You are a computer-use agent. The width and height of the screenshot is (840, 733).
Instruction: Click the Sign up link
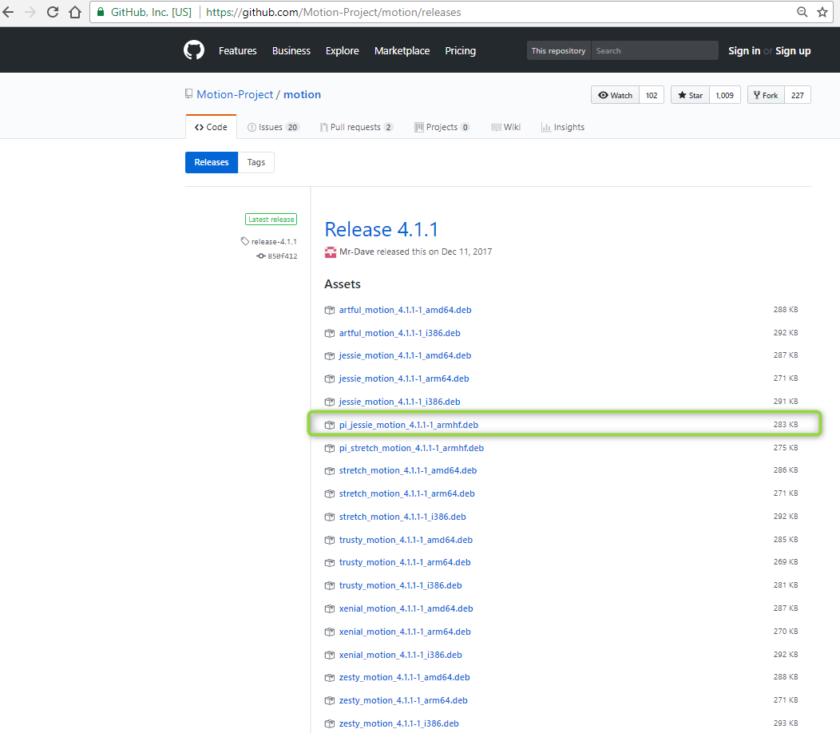pos(793,50)
